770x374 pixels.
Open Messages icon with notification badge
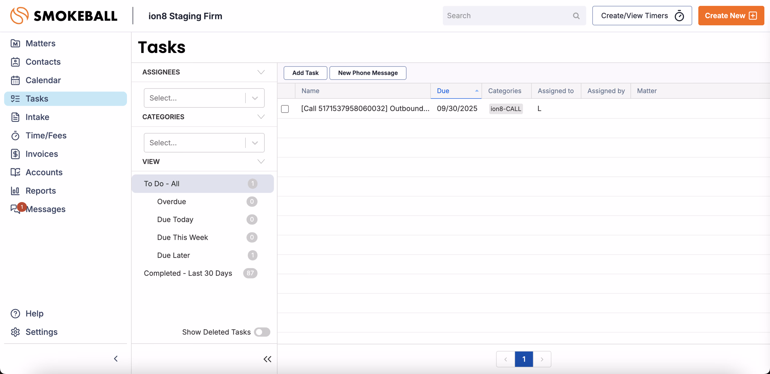coord(15,209)
